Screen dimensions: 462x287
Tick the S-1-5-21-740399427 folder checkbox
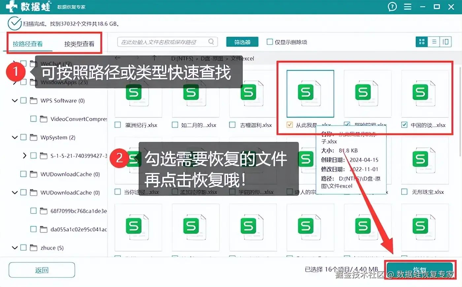[33, 155]
